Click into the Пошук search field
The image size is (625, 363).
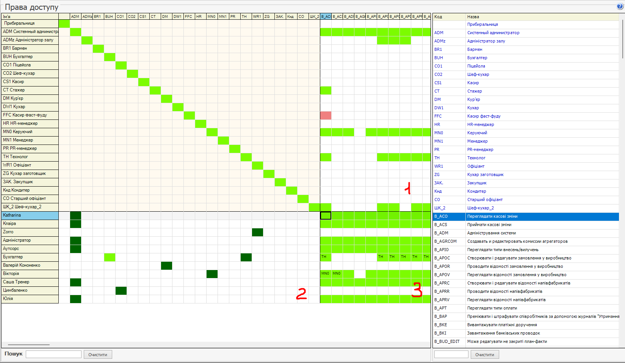pos(53,354)
